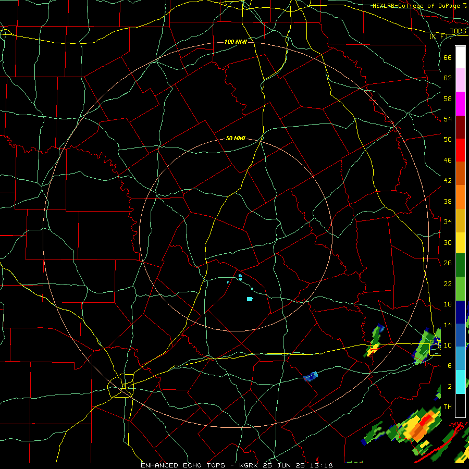Click the legend value "18"
This screenshot has height=469, width=469.
point(448,304)
